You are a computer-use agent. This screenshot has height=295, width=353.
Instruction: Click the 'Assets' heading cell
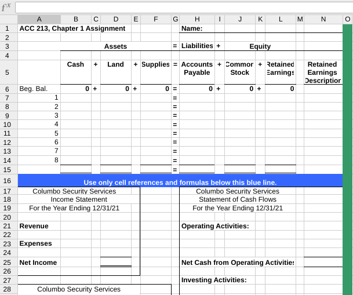tap(116, 46)
